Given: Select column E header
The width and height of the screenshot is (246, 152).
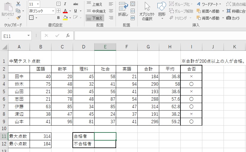Looking at the screenshot, I should [105, 47].
